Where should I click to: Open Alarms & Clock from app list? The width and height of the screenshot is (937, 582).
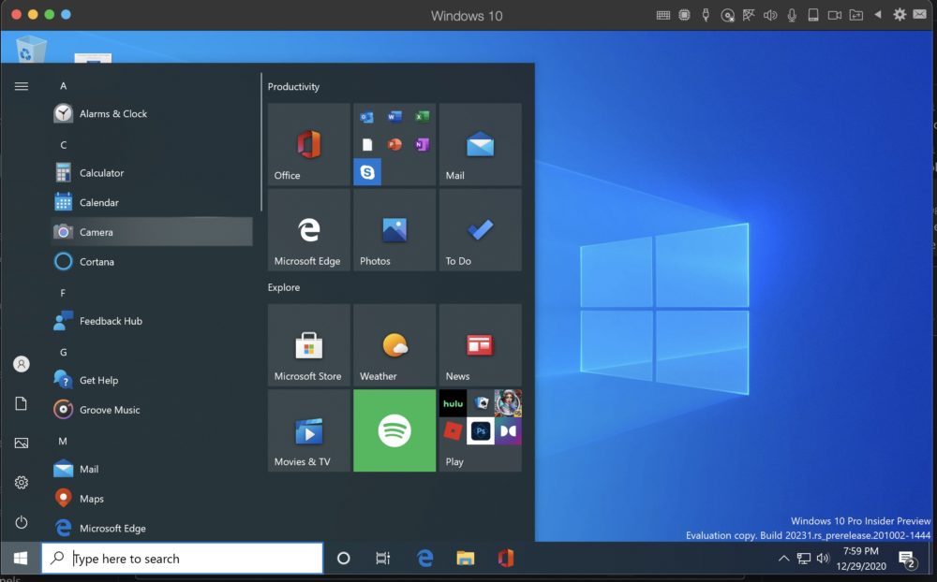[152, 113]
